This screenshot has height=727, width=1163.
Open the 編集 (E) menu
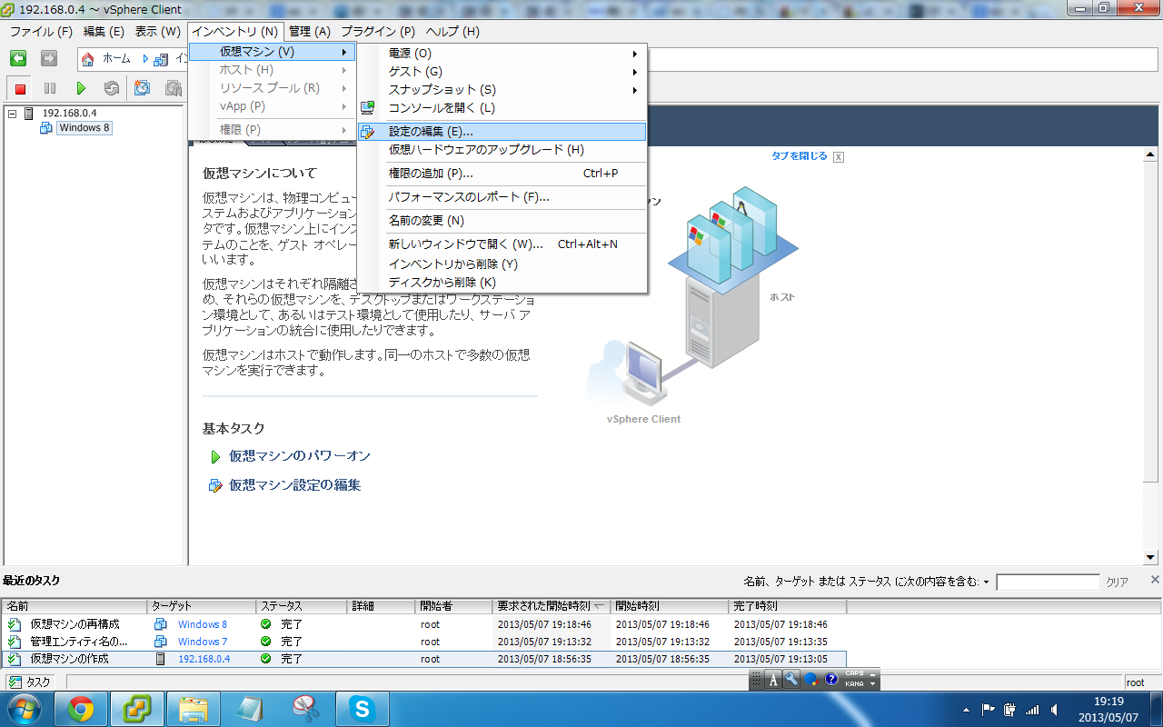104,31
